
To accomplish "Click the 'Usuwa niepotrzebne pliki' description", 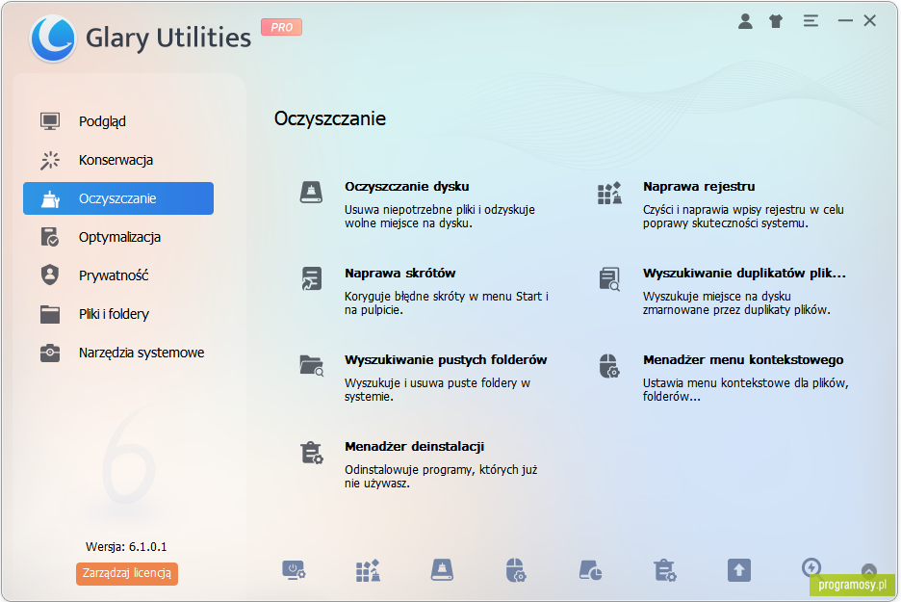I will (440, 216).
